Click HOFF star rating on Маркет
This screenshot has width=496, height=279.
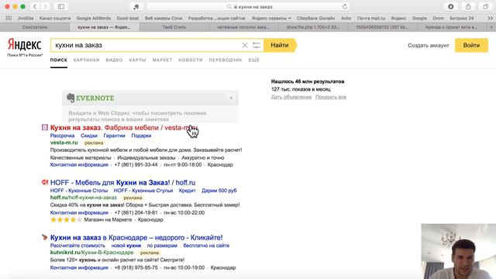66,219
